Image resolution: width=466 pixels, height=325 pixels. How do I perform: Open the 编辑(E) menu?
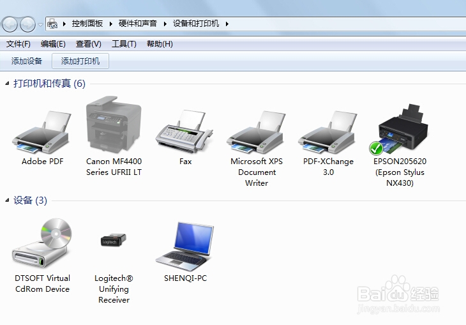click(x=53, y=44)
